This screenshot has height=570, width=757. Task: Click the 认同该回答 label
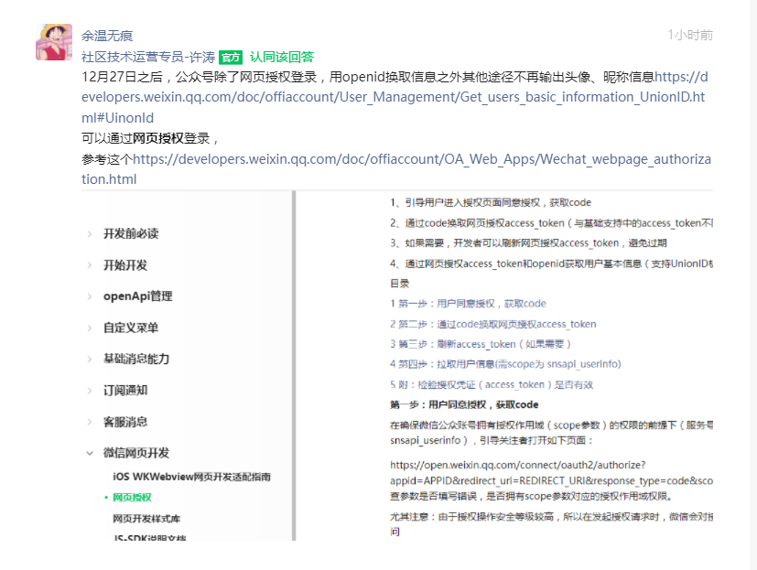[281, 57]
